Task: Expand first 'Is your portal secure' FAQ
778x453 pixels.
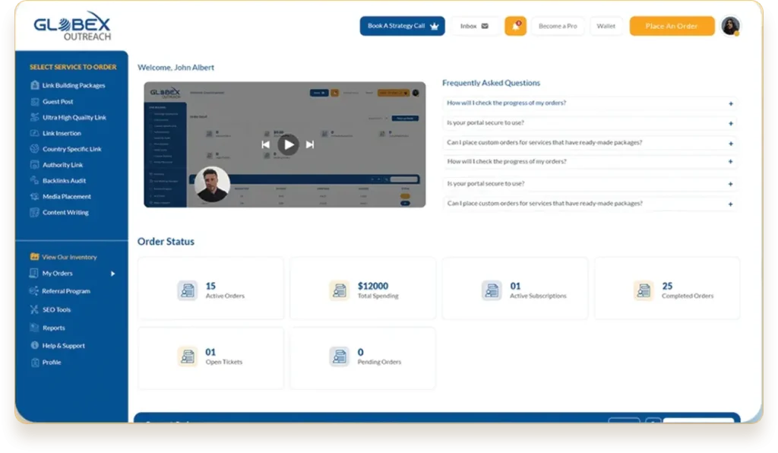Action: pyautogui.click(x=730, y=123)
